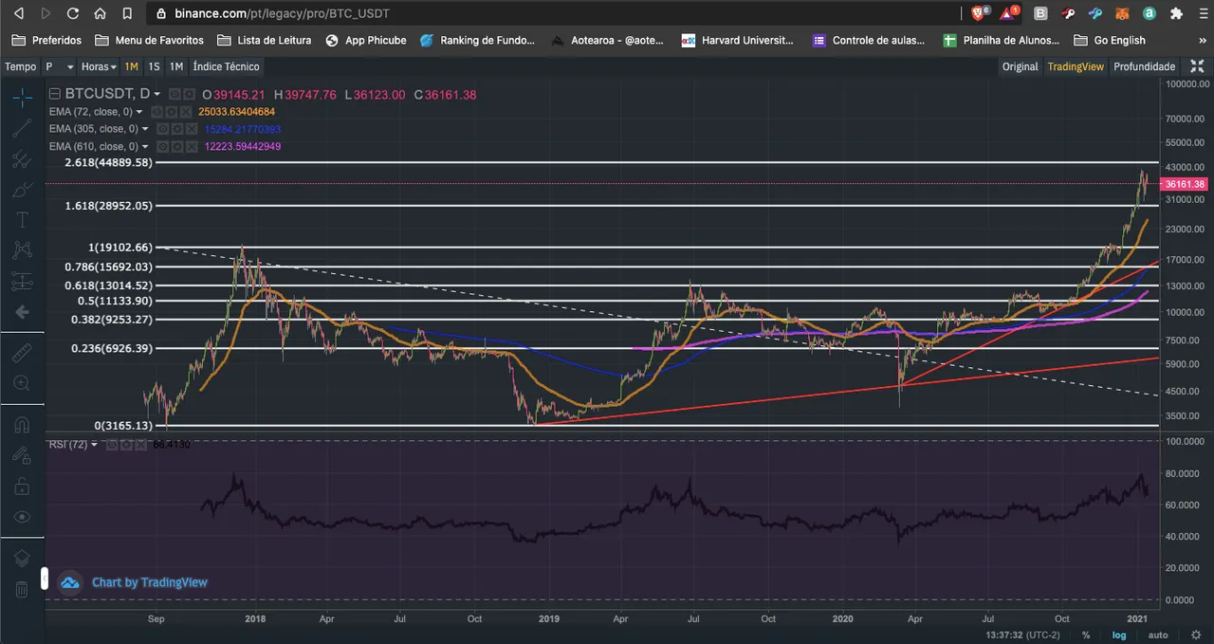The height and width of the screenshot is (644, 1214).
Task: Open the Extensions puzzle icon
Action: coord(1177,13)
